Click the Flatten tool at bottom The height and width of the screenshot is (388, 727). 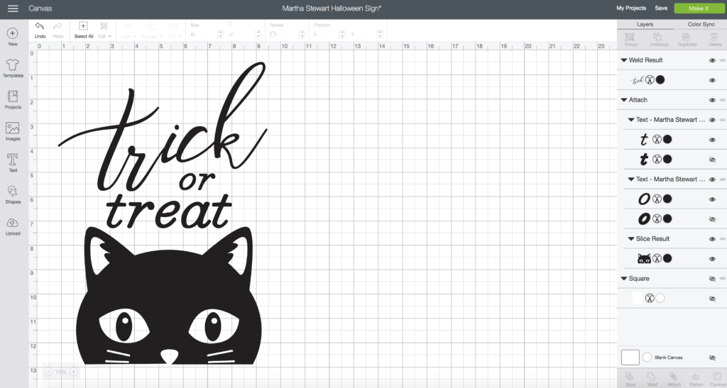[696, 379]
